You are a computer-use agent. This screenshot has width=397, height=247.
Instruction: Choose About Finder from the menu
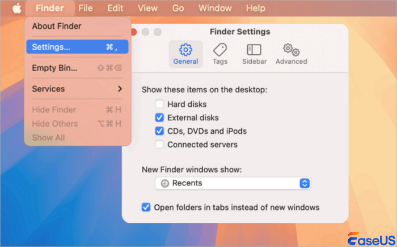pos(77,26)
